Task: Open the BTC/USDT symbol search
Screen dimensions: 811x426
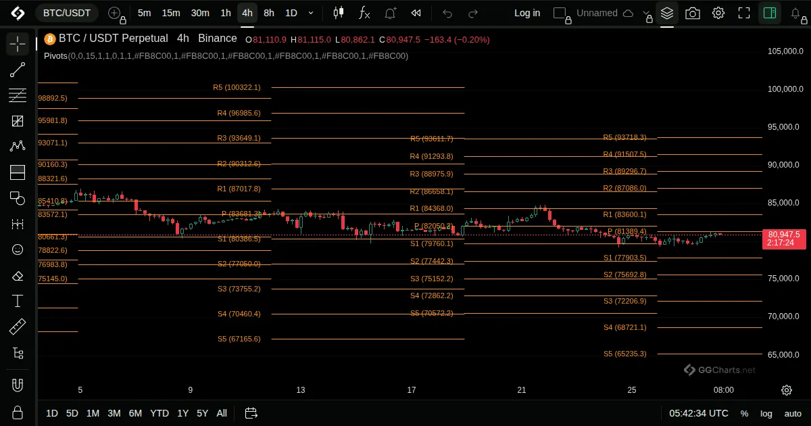Action: point(67,13)
